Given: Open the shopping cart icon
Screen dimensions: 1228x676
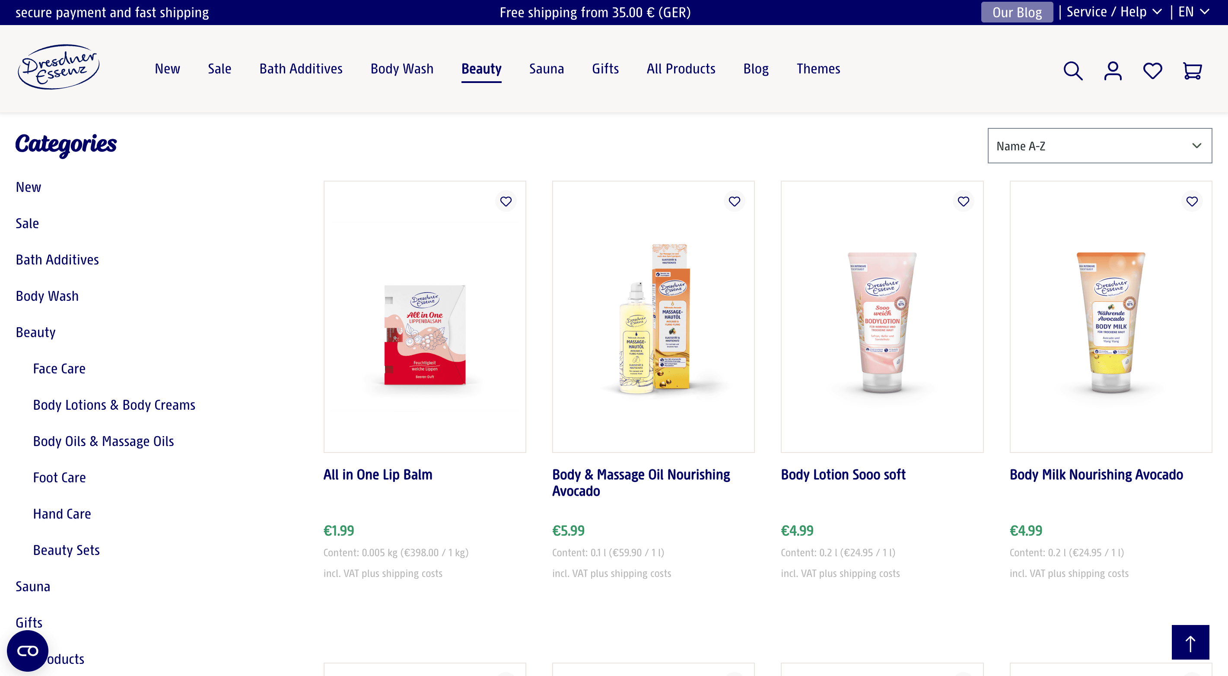Looking at the screenshot, I should click(x=1192, y=70).
